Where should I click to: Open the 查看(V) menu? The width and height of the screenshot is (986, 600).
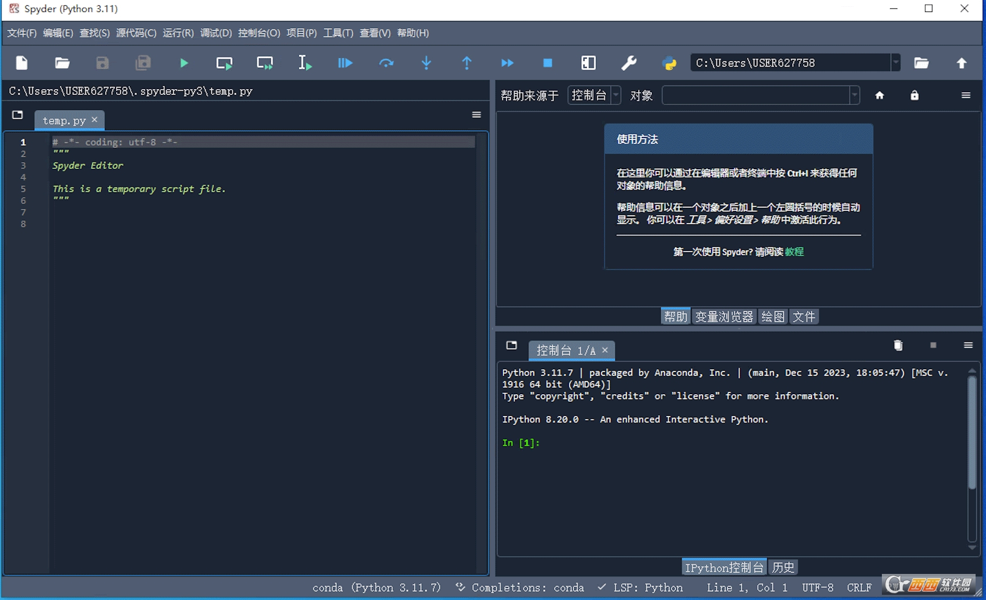point(375,33)
